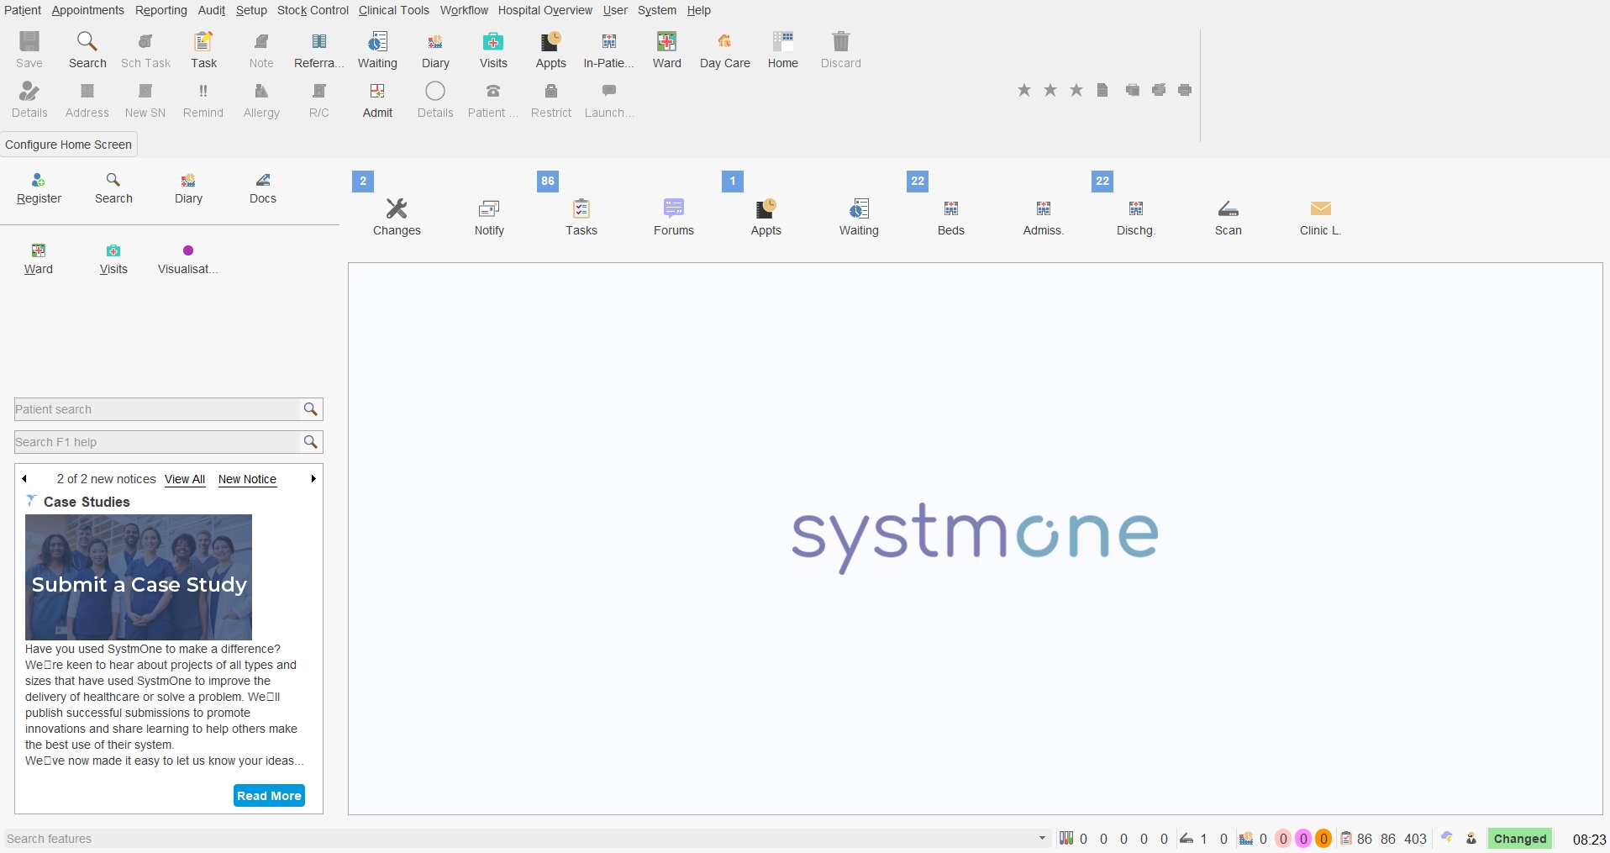Click the Configure Home Screen button

click(69, 145)
